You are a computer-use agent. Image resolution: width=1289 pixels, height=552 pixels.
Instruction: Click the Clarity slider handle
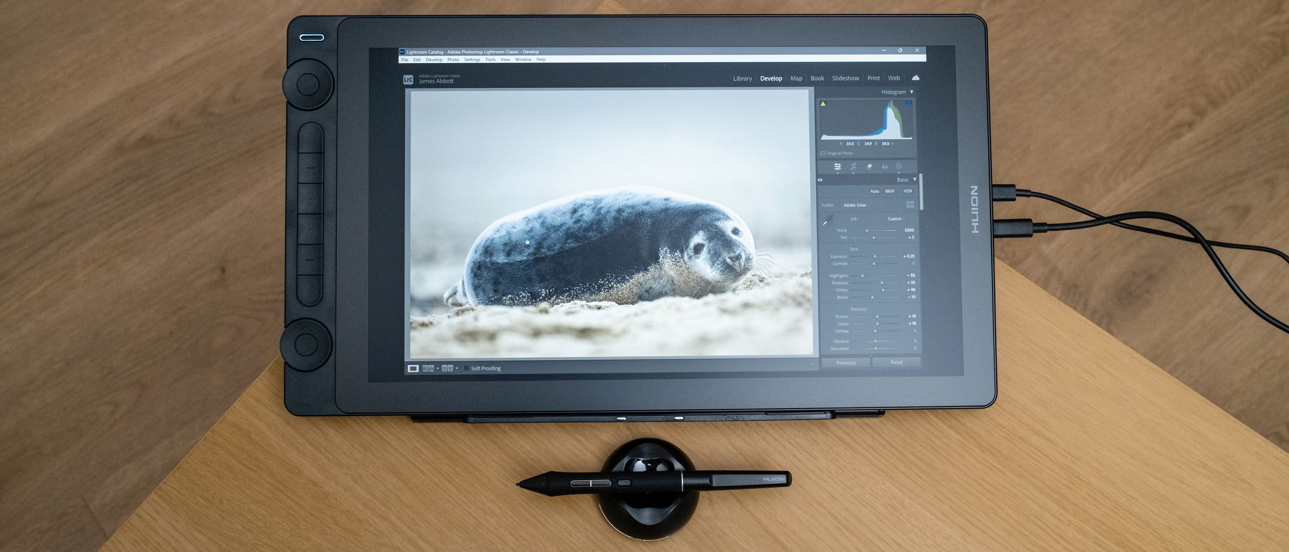click(x=877, y=324)
